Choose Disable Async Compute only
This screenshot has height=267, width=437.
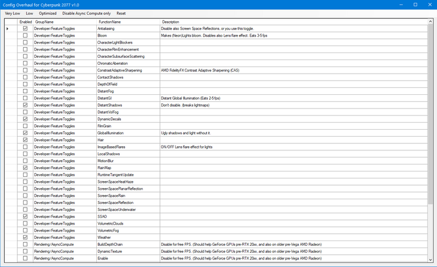pos(87,13)
